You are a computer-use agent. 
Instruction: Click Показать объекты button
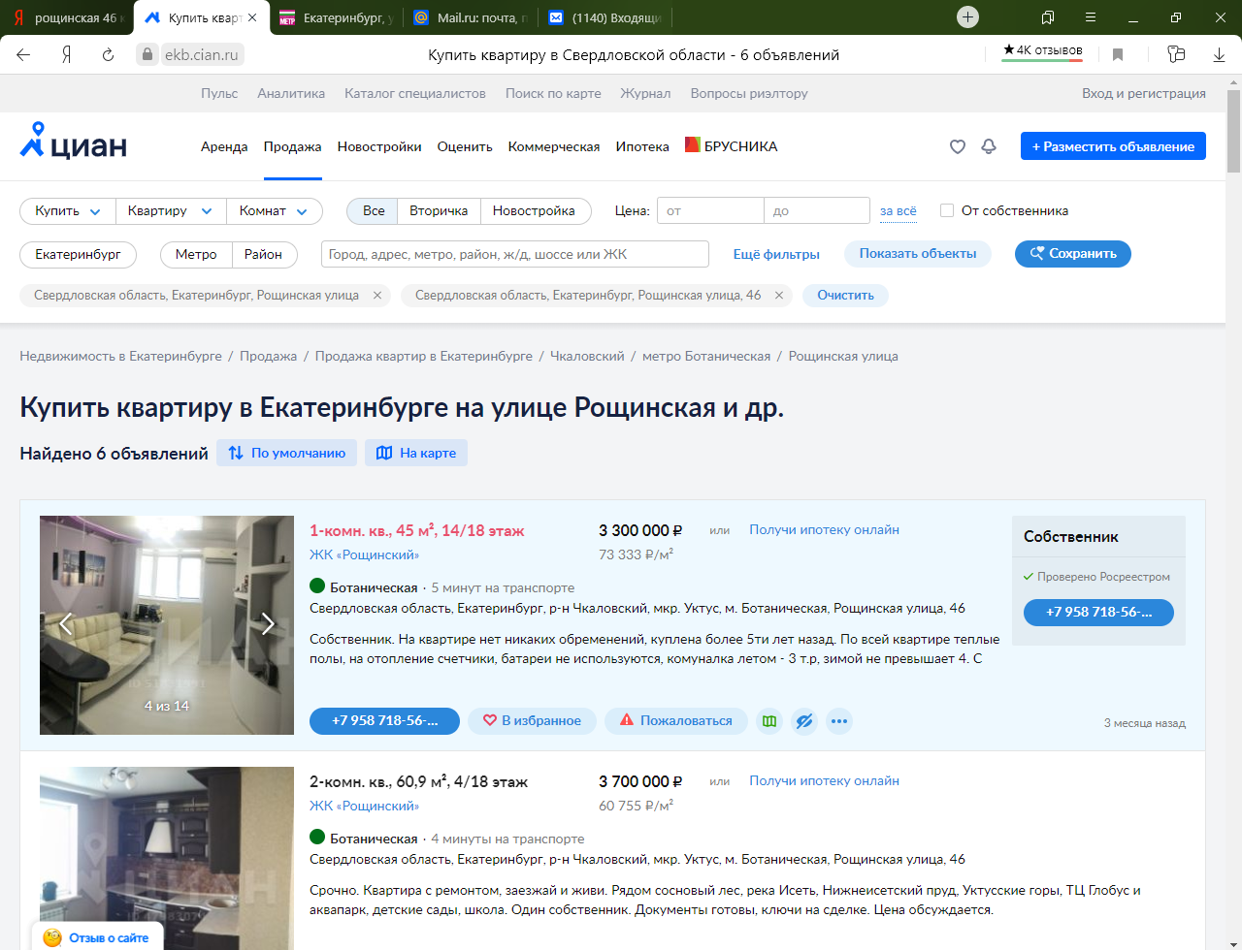[x=918, y=253]
